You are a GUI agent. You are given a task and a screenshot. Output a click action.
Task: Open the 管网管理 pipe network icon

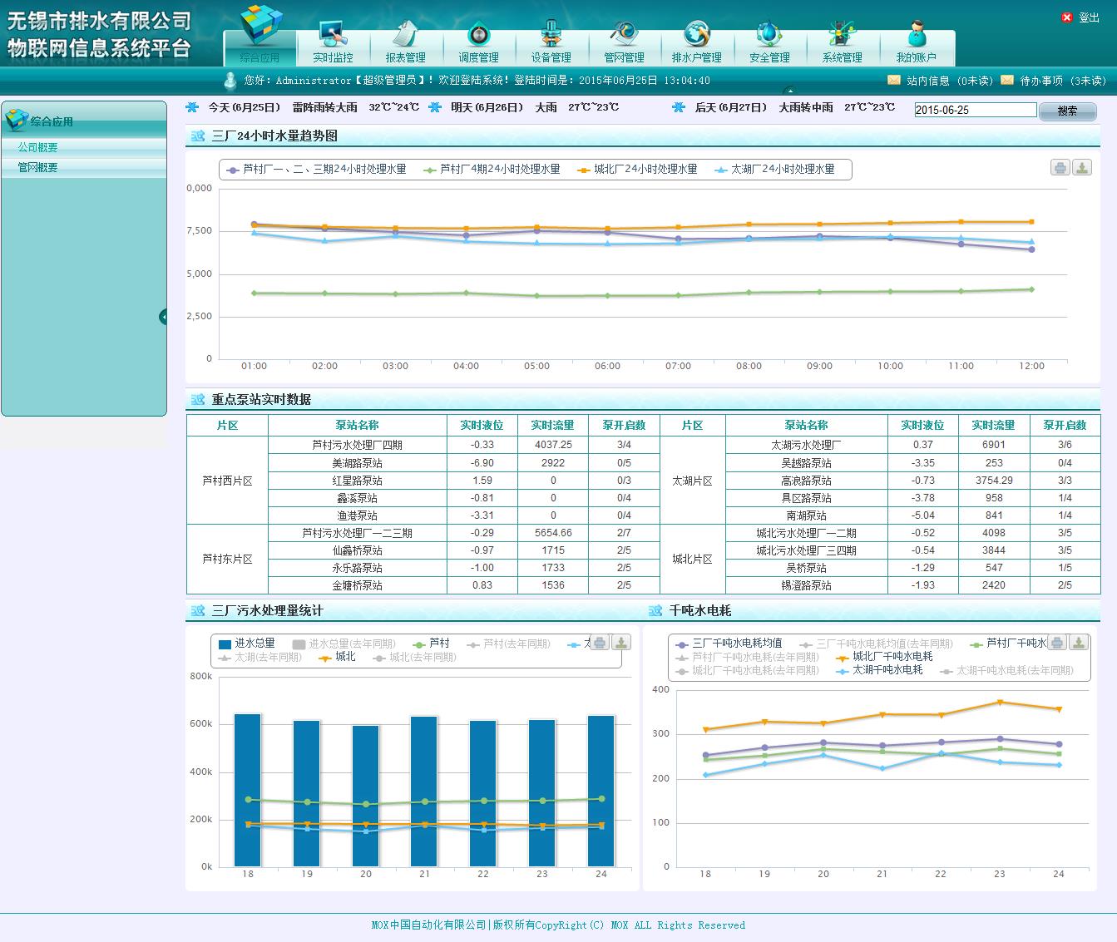(624, 34)
